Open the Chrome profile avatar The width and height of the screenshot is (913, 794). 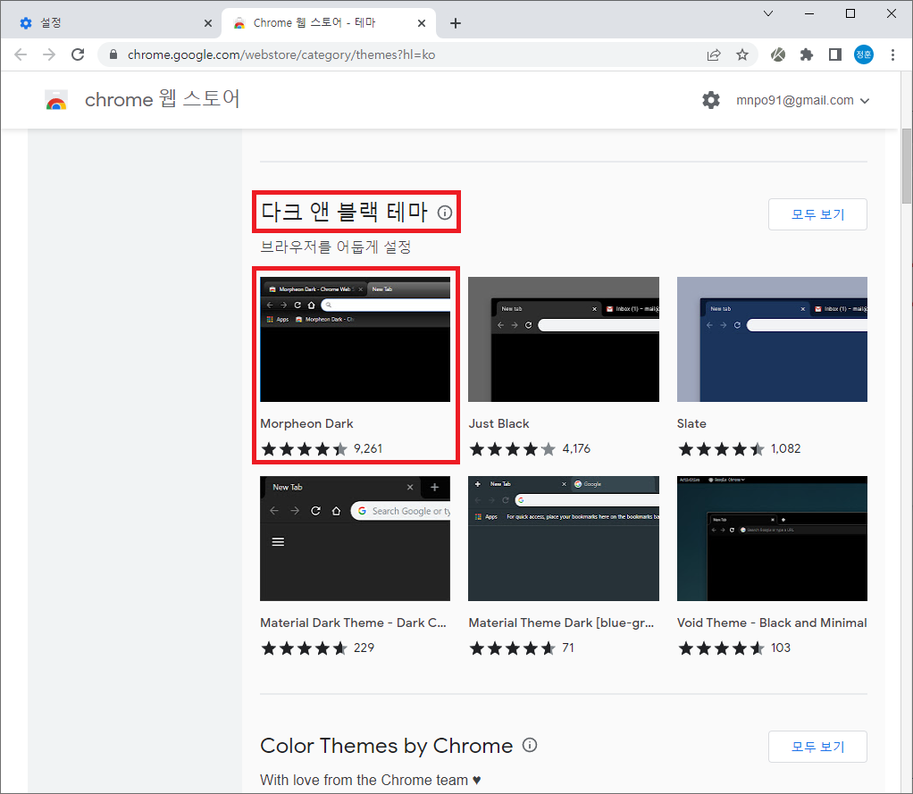point(864,54)
